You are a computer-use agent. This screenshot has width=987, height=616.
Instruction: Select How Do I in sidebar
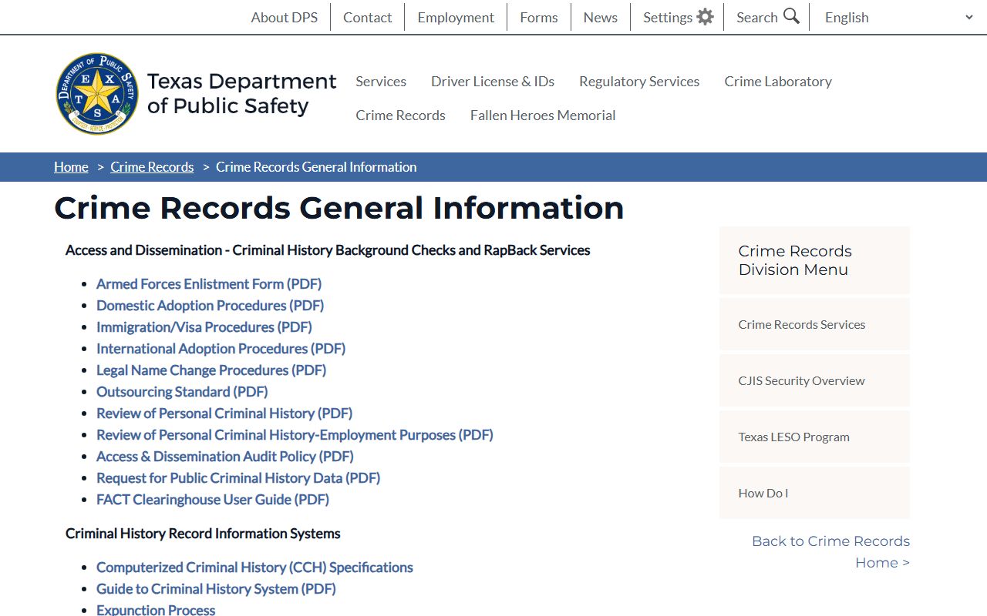click(x=814, y=493)
